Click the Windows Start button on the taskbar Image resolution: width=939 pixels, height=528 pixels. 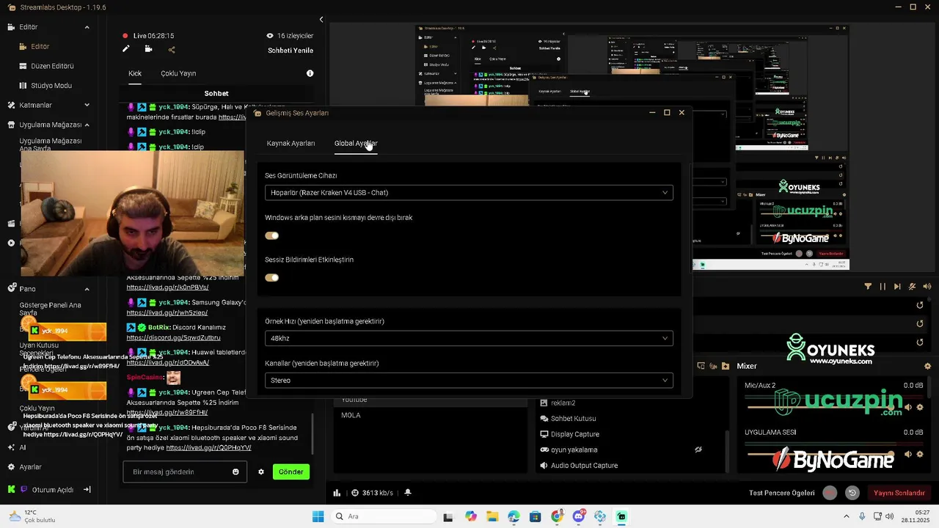pyautogui.click(x=318, y=516)
